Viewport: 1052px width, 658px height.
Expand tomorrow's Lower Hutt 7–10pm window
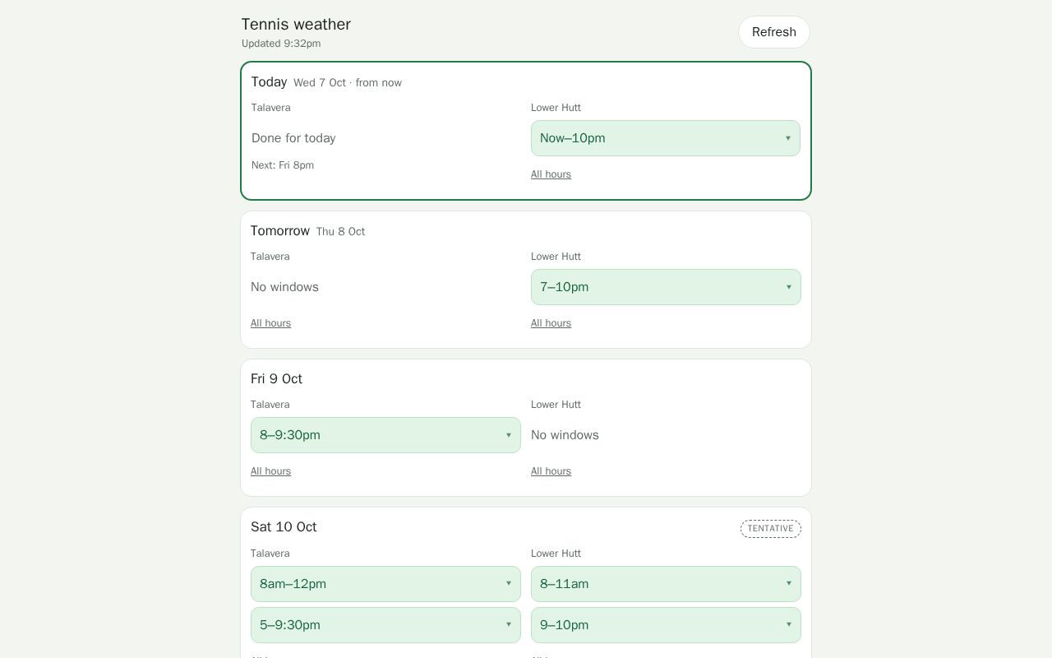pyautogui.click(x=666, y=287)
